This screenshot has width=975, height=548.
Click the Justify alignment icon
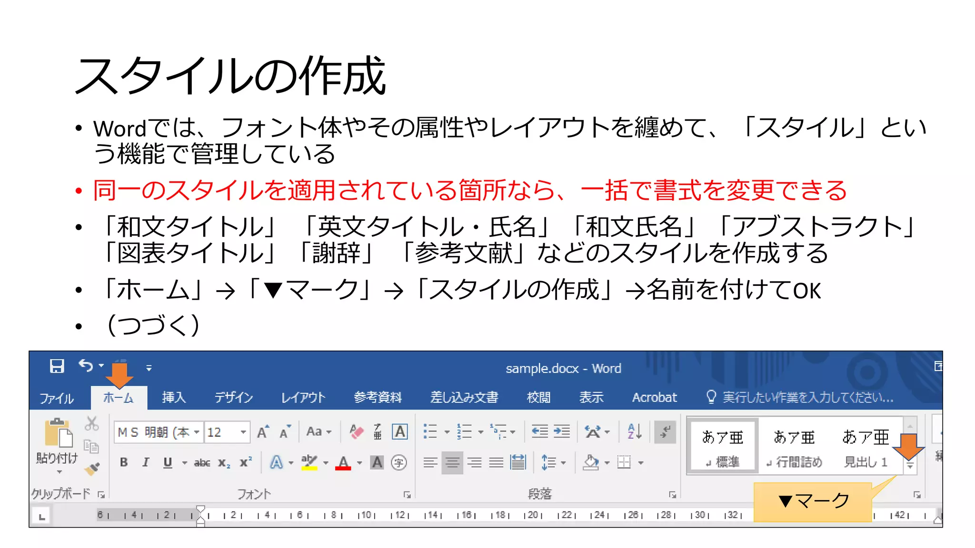496,462
